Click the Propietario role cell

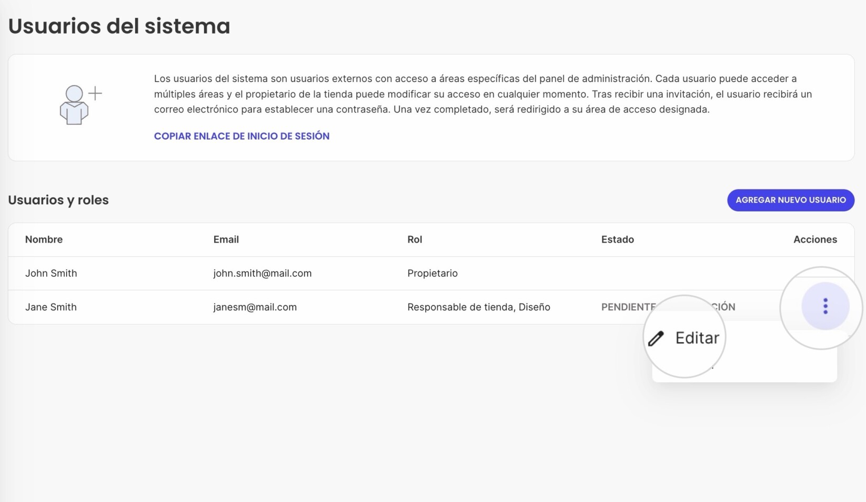pyautogui.click(x=432, y=273)
